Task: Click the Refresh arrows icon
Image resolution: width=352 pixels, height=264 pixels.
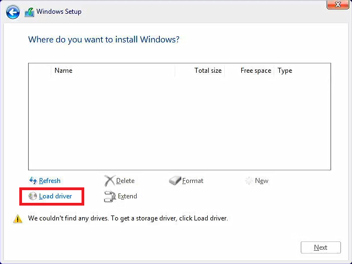Action: coord(33,180)
